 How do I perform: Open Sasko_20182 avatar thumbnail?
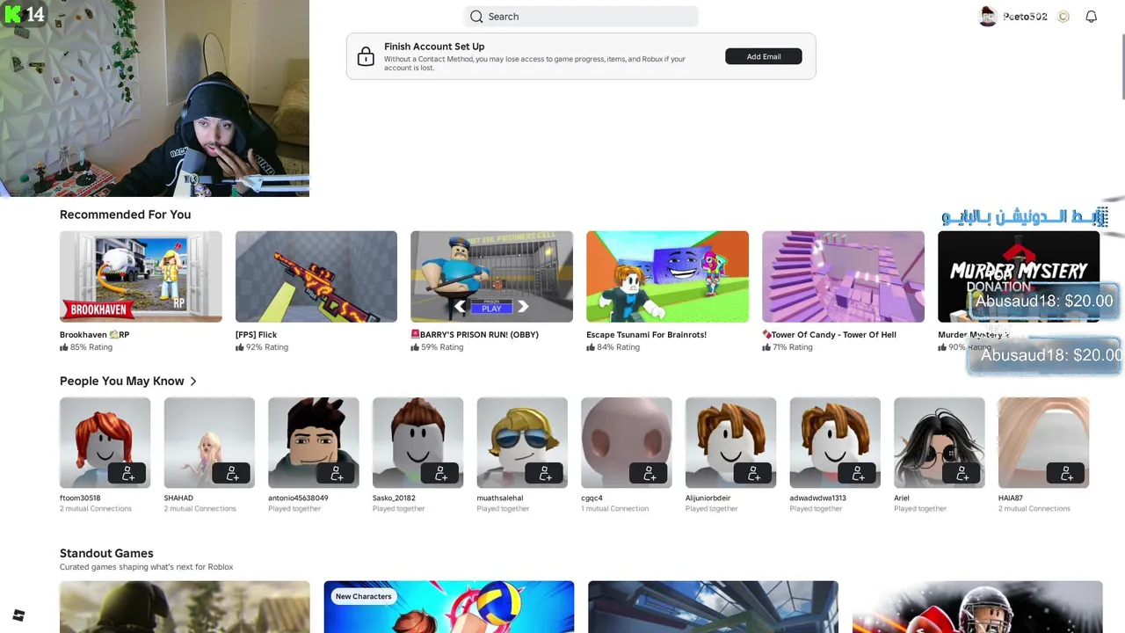[x=417, y=442]
